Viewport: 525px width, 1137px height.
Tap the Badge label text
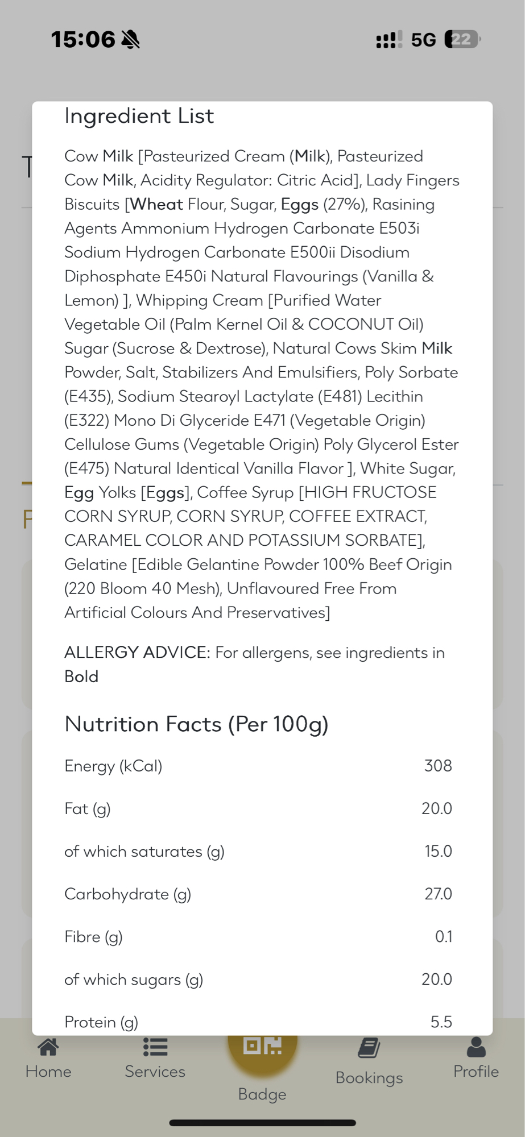tap(262, 1094)
